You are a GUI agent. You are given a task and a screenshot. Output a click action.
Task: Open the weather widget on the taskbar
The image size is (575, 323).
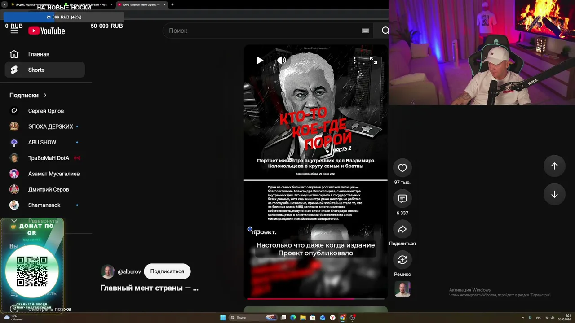coord(13,318)
